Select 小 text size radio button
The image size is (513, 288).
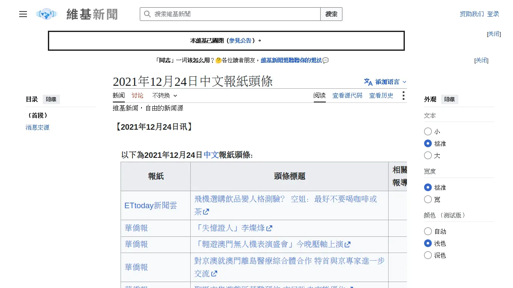click(x=428, y=131)
